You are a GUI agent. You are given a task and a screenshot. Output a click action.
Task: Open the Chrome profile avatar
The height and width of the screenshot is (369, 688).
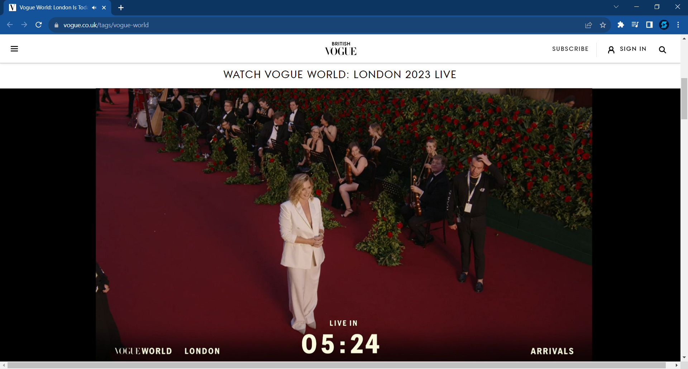[664, 25]
